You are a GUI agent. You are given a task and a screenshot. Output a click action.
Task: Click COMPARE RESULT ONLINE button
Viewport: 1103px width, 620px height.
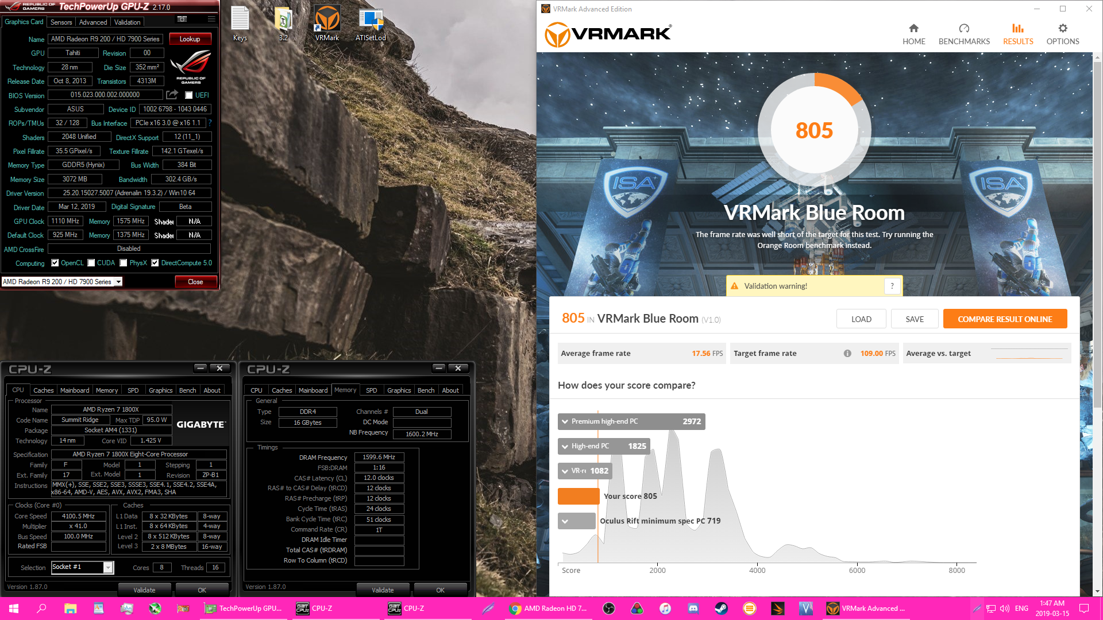[x=1005, y=319]
